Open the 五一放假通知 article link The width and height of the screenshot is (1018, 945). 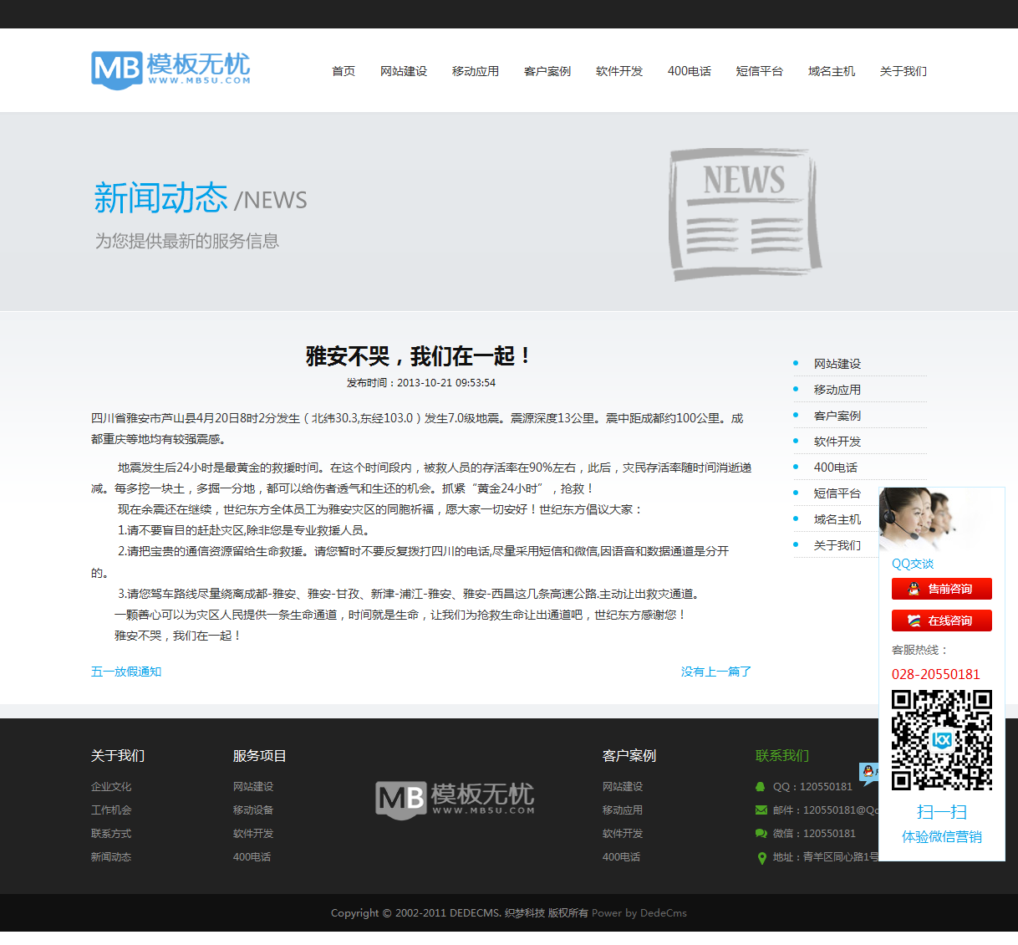pyautogui.click(x=126, y=672)
